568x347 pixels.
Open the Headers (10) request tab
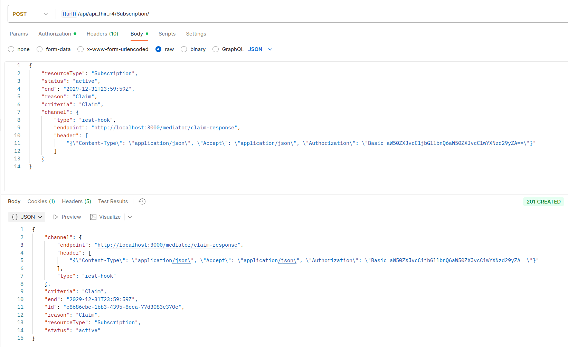(102, 34)
